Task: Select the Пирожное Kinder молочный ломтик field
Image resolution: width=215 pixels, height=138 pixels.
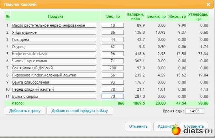Action: click(54, 75)
